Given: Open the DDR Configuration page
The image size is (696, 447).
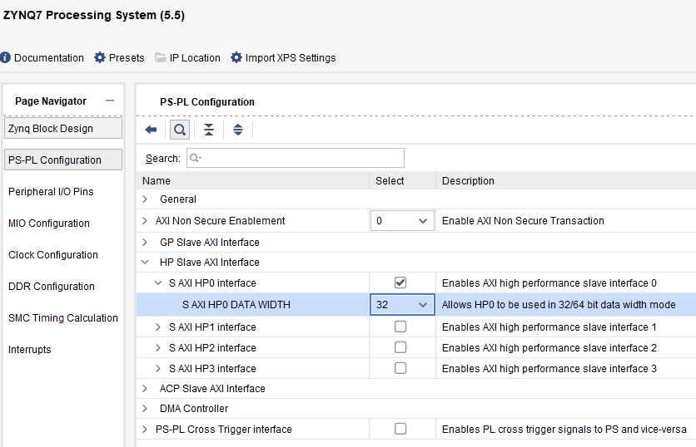Looking at the screenshot, I should click(x=52, y=286).
